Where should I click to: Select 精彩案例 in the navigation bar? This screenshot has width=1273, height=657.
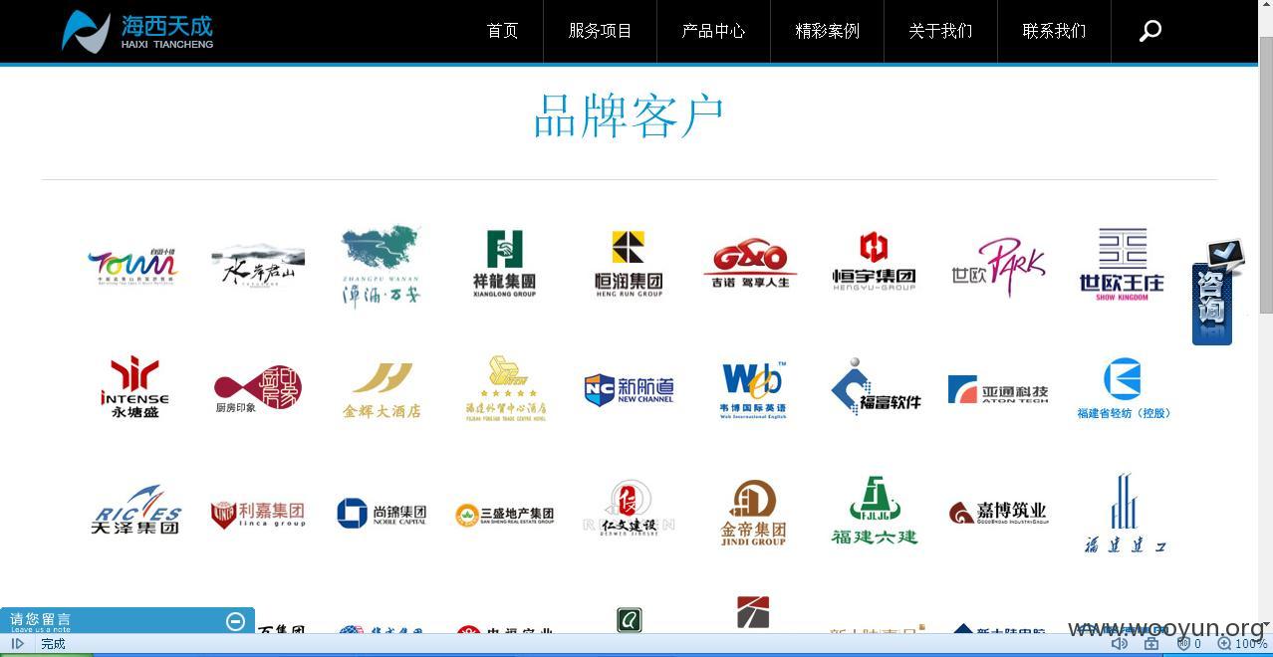(x=827, y=31)
